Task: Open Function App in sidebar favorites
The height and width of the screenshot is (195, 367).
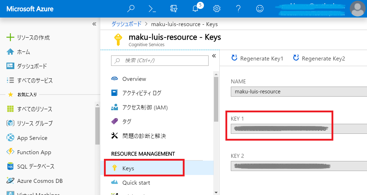Action: (x=34, y=152)
